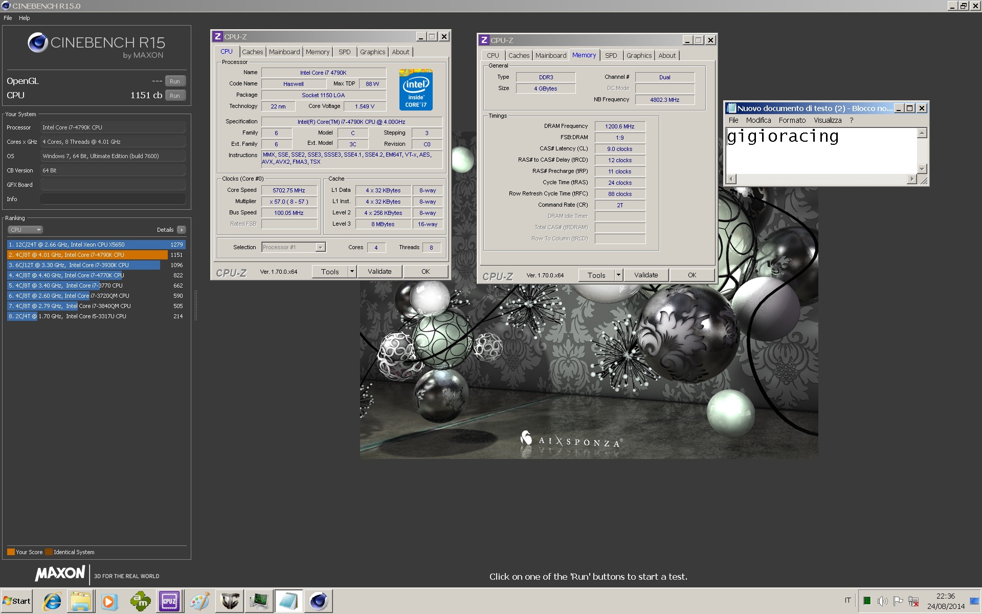Screen dimensions: 982x614
Task: Run the OpenGL benchmark
Action: point(175,81)
